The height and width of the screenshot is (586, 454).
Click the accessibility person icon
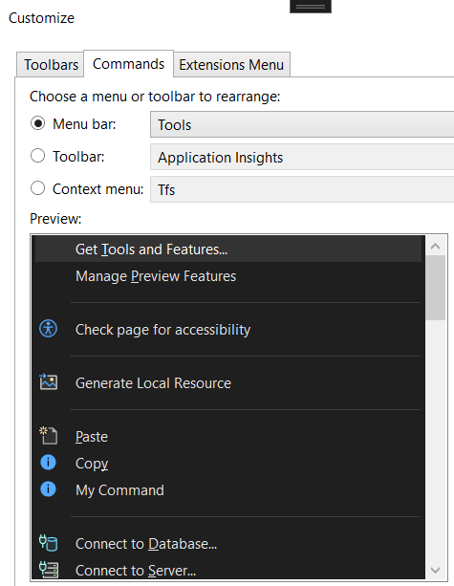(x=48, y=329)
